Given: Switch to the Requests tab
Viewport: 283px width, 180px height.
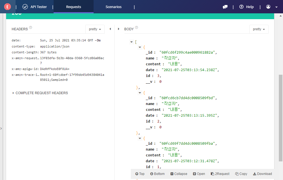Looking at the screenshot, I should [74, 7].
